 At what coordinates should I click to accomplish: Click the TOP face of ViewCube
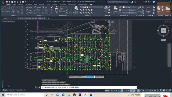pos(163,30)
